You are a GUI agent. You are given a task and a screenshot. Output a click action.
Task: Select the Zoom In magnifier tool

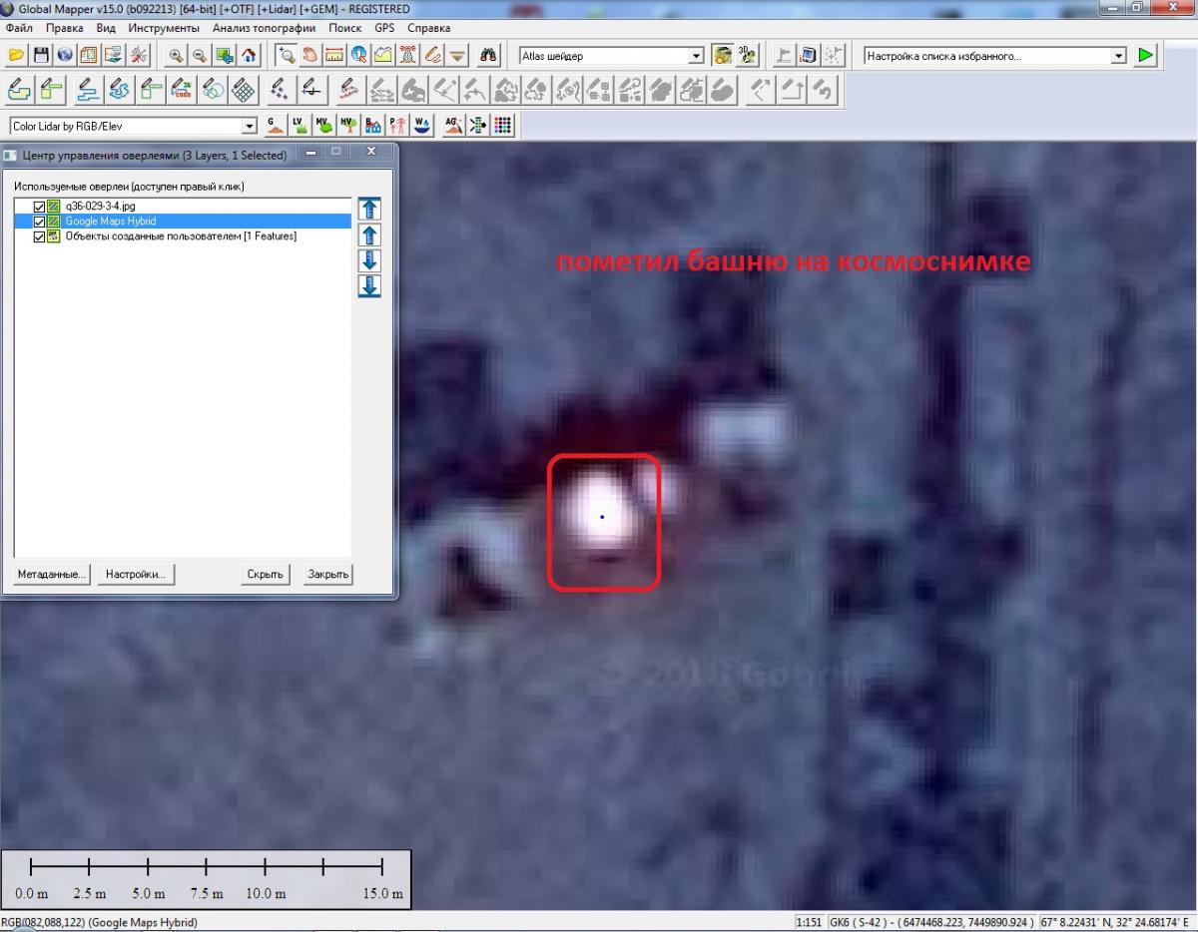click(x=176, y=56)
